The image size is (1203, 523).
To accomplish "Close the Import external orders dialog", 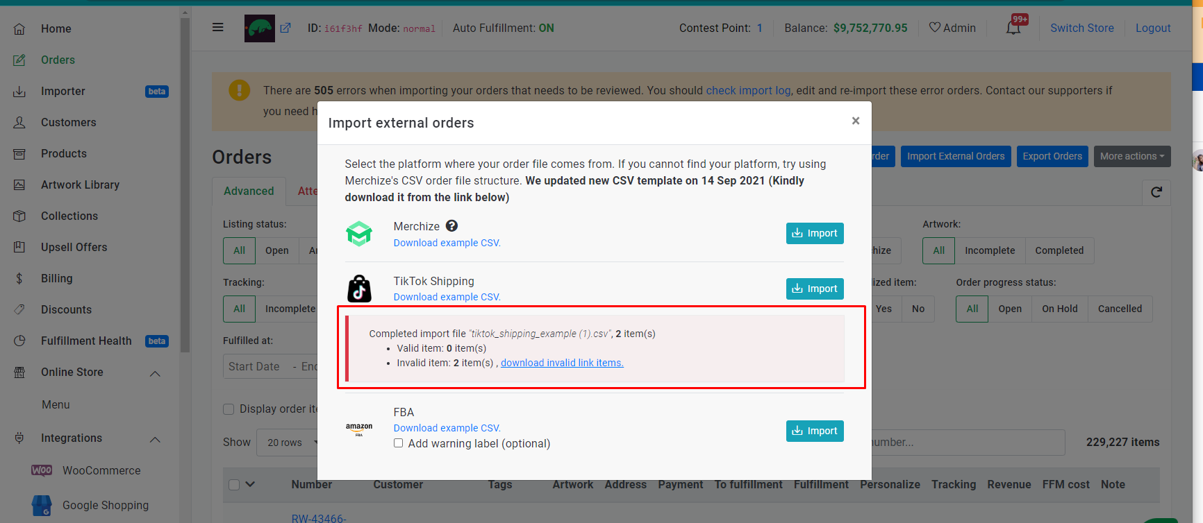I will 856,121.
